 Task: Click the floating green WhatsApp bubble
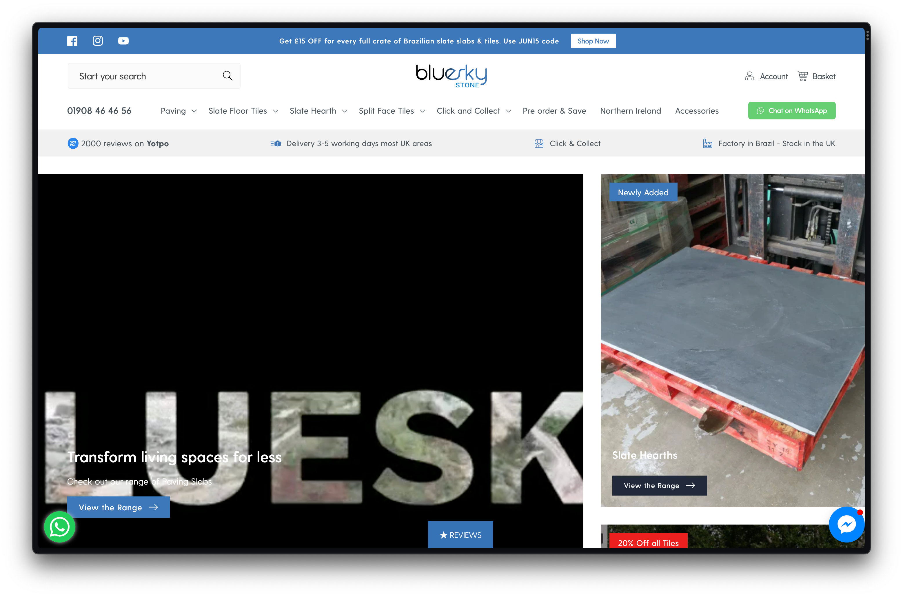[60, 527]
